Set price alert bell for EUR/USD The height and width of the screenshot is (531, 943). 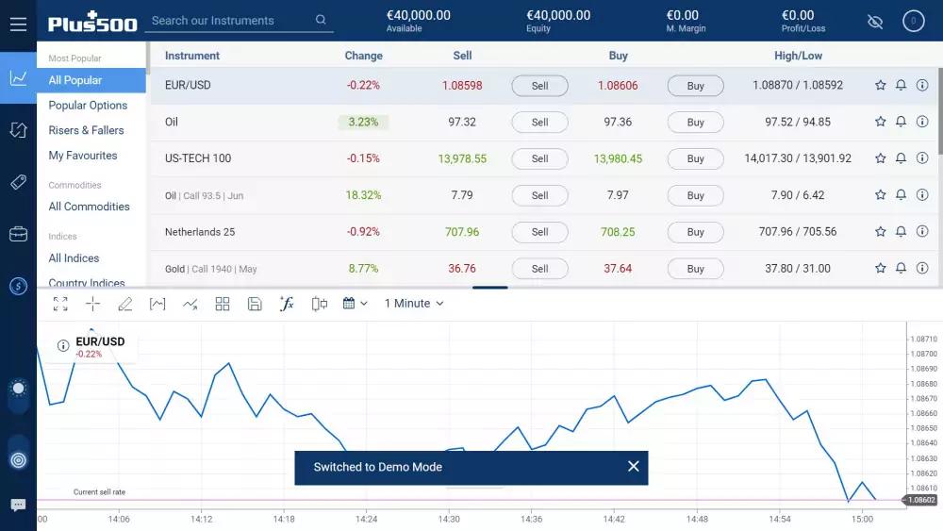[x=901, y=86]
